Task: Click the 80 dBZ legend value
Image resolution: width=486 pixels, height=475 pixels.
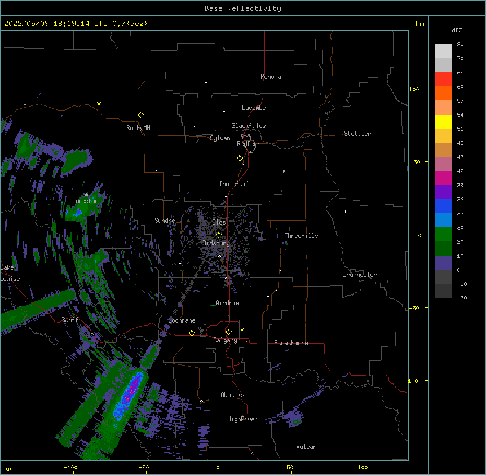Action: click(x=460, y=45)
